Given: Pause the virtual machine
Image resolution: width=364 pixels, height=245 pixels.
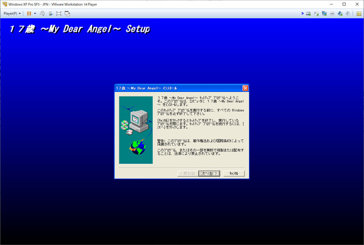Looking at the screenshot, I should tap(29, 14).
